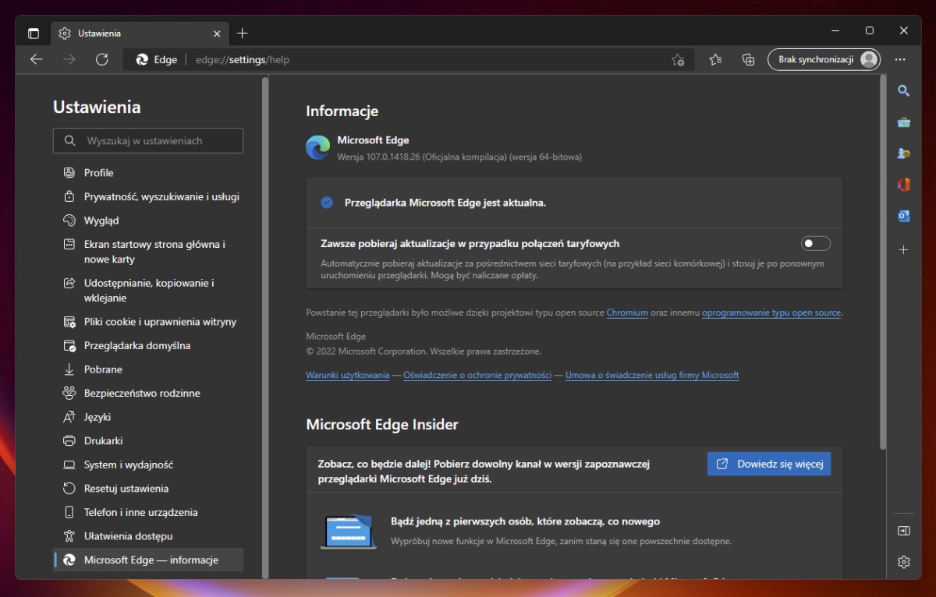The image size is (936, 597).
Task: Open the Shopping tool in the sidebar
Action: coord(903,122)
